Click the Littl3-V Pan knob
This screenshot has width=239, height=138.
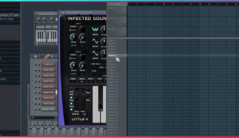point(88,89)
